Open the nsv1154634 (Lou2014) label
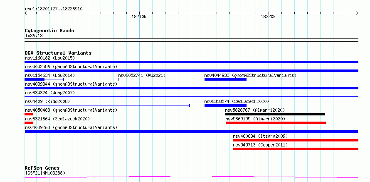The image size is (370, 182). click(x=50, y=75)
